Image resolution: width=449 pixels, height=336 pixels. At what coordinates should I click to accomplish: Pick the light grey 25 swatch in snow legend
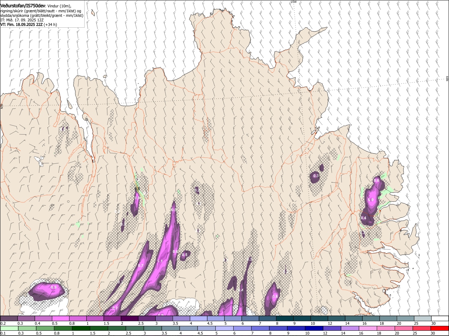(x=423, y=318)
